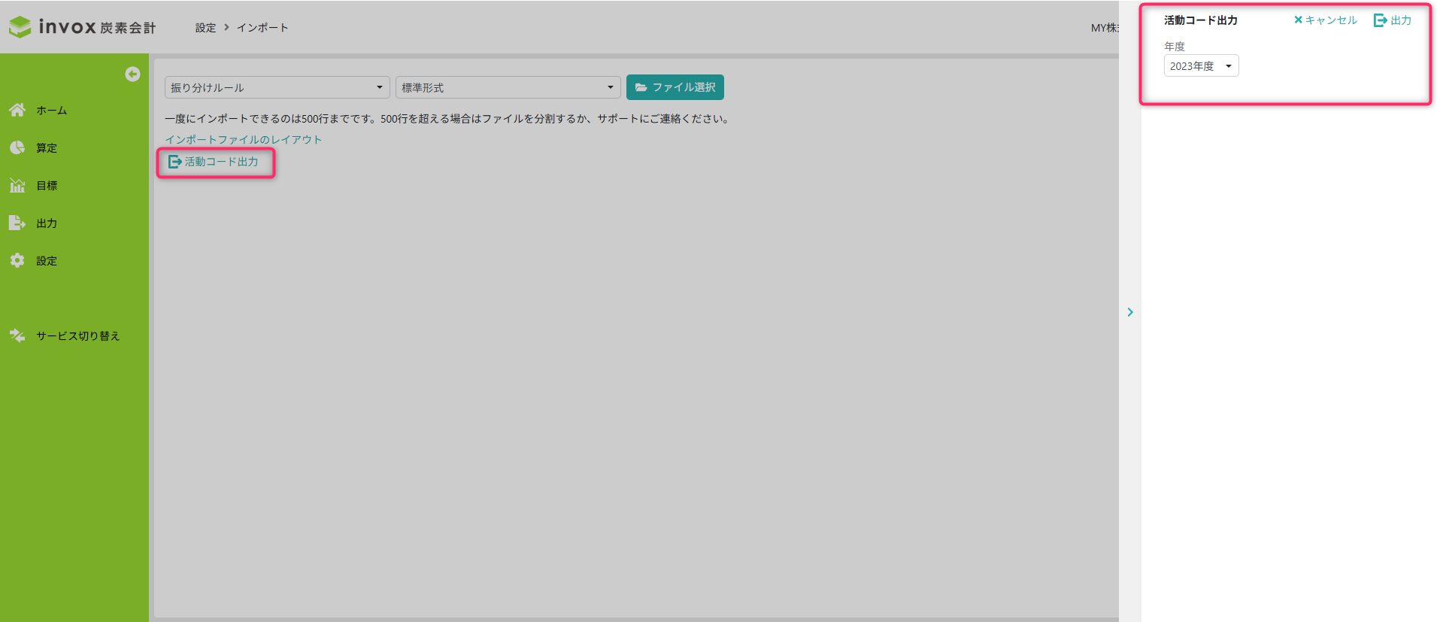The image size is (1437, 622).
Task: Open the 振り分けルール dropdown
Action: [x=277, y=87]
